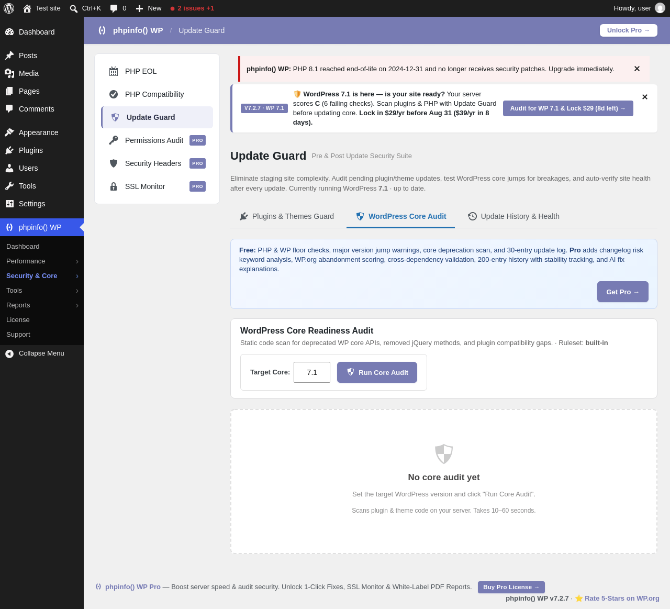Click the Buy Pro License button
Image resolution: width=670 pixels, height=609 pixels.
pyautogui.click(x=511, y=587)
